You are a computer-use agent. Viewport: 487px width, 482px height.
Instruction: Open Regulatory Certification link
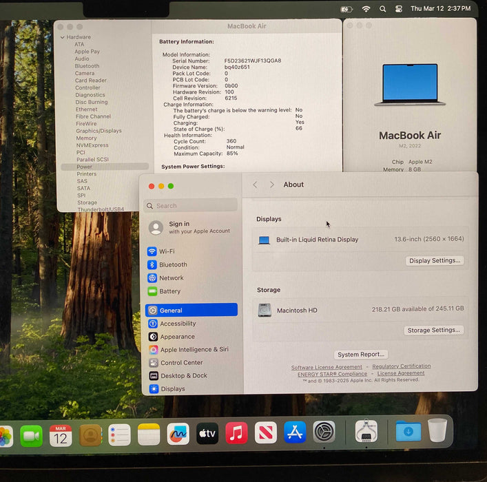tap(402, 366)
